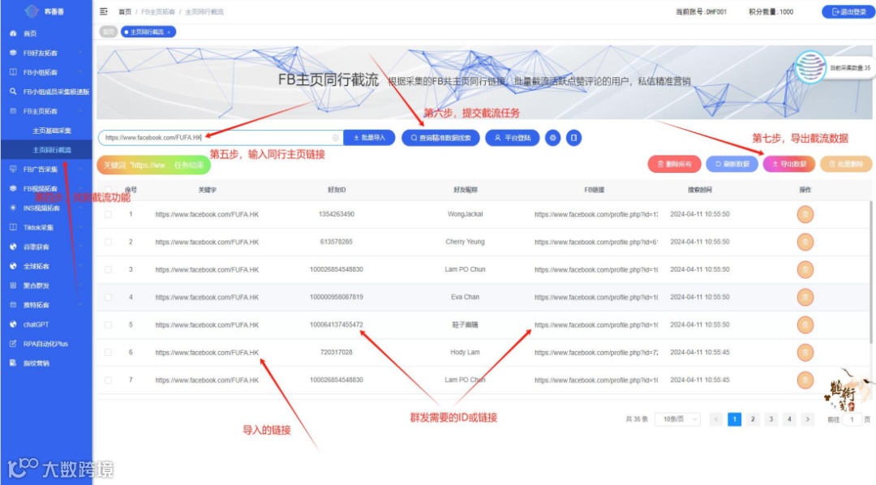Clear the URL input with the X icon
The image size is (876, 485).
(335, 137)
